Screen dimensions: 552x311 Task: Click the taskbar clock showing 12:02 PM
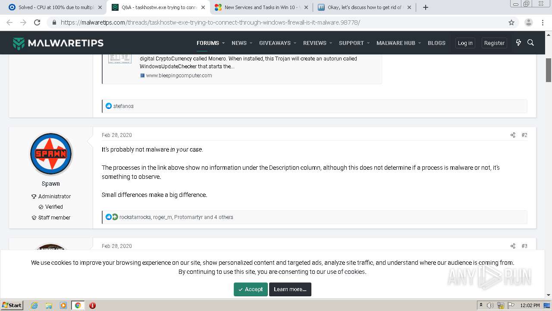pyautogui.click(x=530, y=305)
